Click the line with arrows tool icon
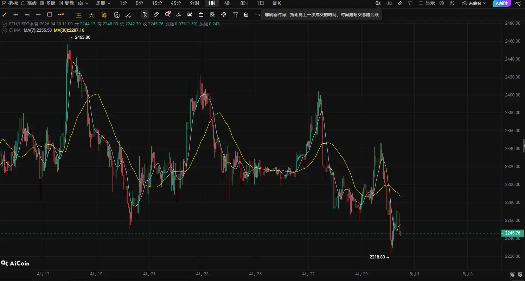Viewport: 525px width, 281px height. coord(128,15)
